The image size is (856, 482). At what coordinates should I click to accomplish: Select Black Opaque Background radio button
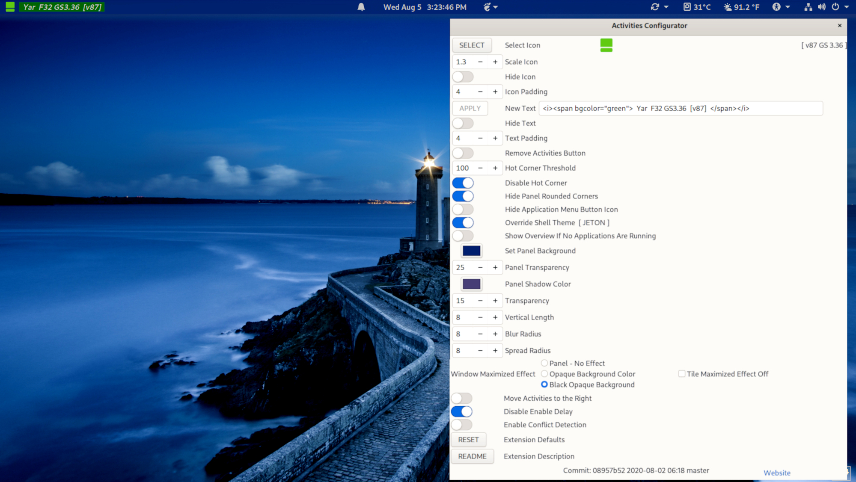pos(543,384)
